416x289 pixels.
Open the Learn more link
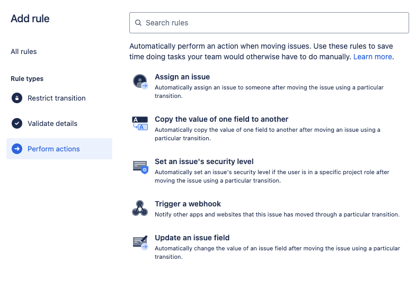coord(373,57)
